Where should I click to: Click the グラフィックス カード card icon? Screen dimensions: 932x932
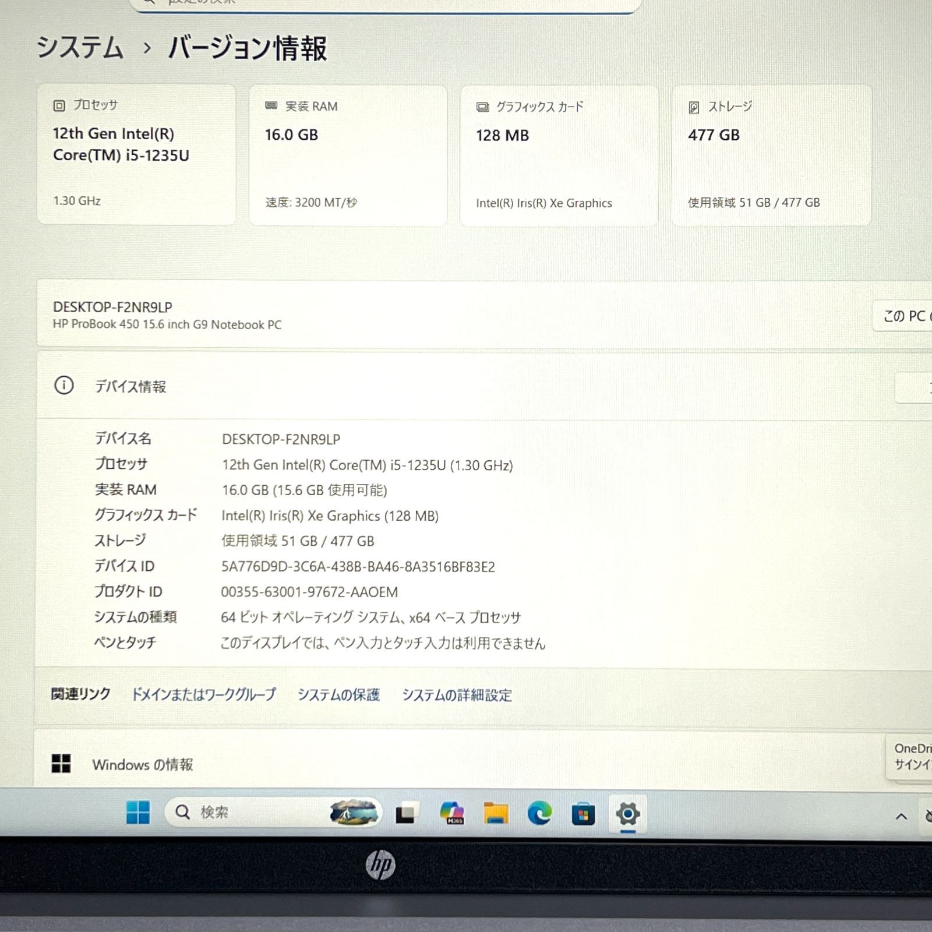click(482, 107)
